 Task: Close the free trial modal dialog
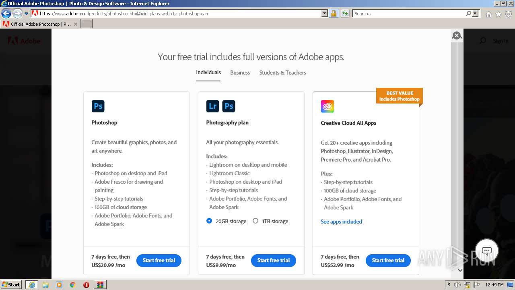coord(456,36)
